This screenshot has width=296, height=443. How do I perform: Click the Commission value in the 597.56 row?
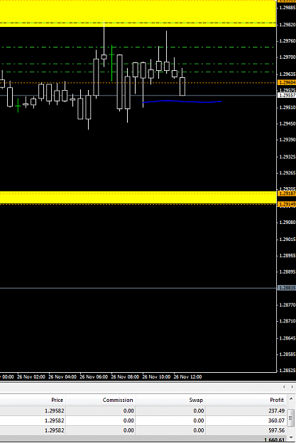point(128,430)
